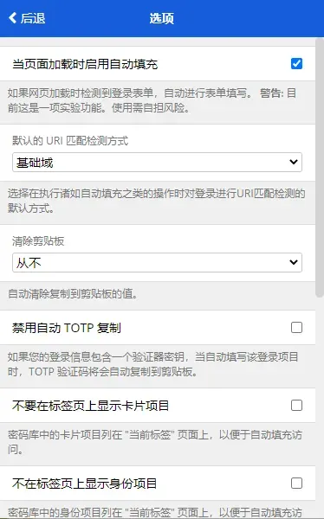Viewport: 324px width, 519px height.
Task: Go back via the 后退 text
Action: (x=33, y=18)
